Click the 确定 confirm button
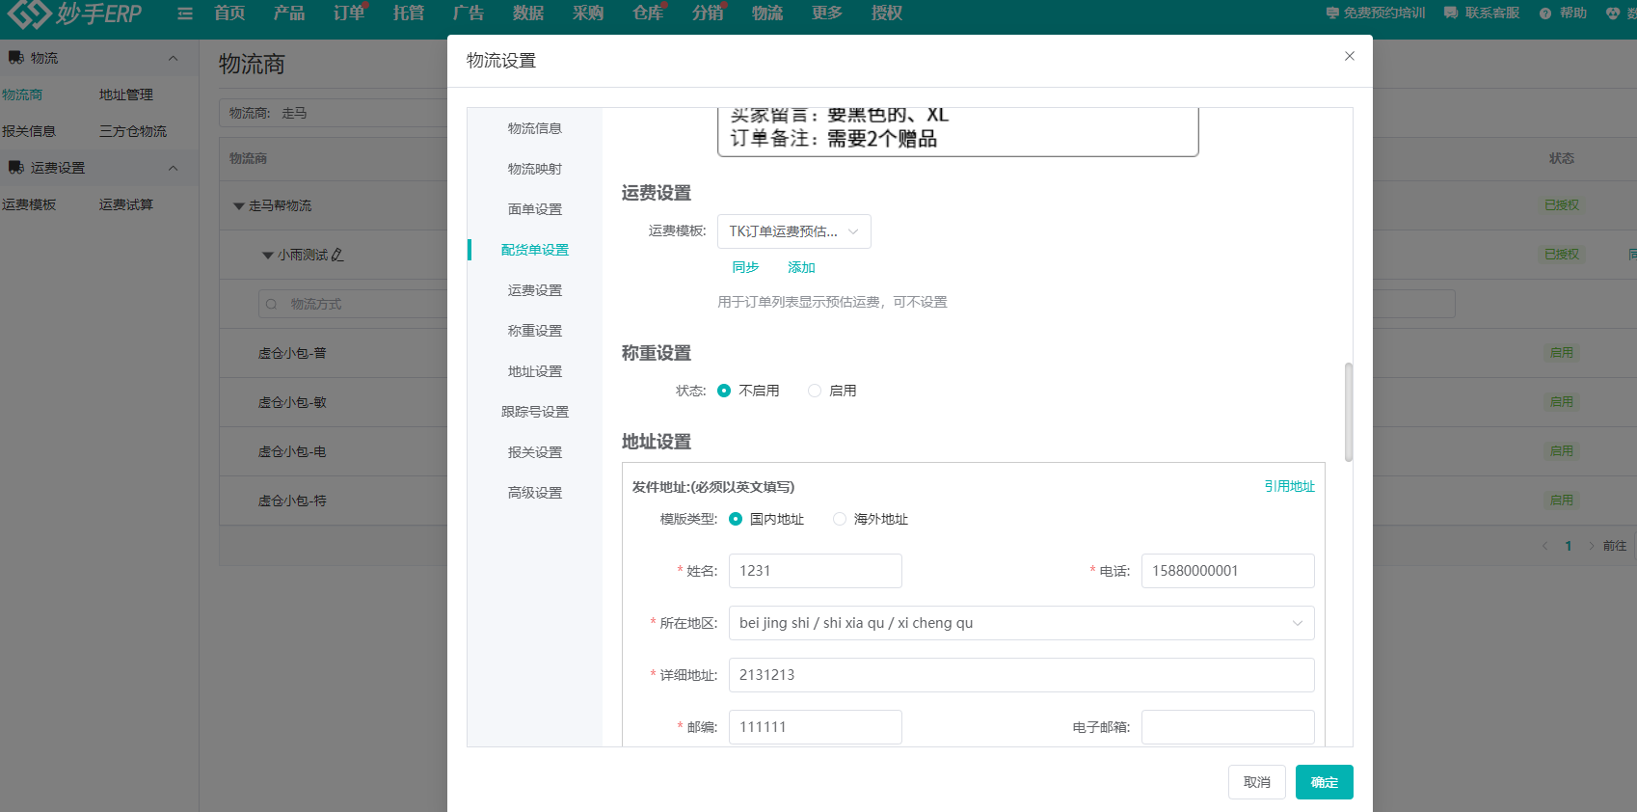Screen dimensions: 1637x812 point(1324,782)
